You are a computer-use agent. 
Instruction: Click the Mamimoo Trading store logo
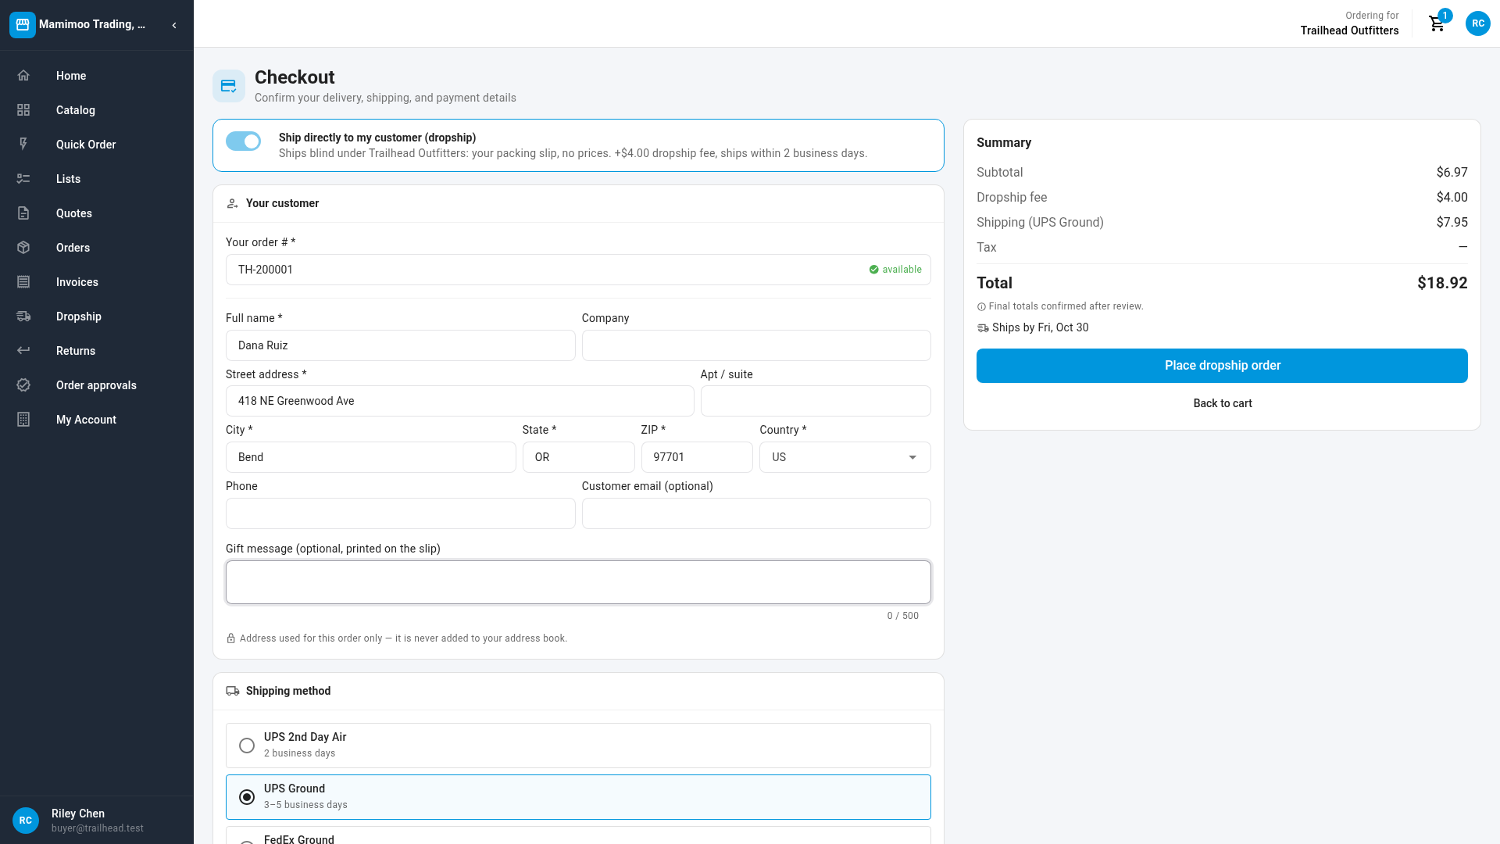pos(23,25)
